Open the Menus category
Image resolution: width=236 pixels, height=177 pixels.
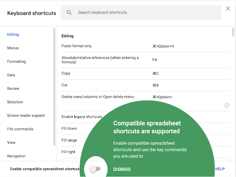click(x=13, y=48)
